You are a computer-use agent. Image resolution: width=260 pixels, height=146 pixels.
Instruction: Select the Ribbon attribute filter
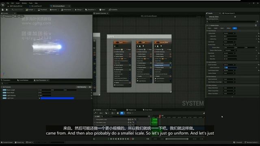[229, 28]
